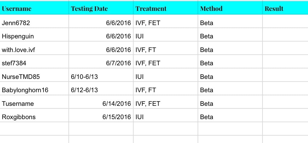
Task: Select the Tusername cell
Action: pos(18,104)
